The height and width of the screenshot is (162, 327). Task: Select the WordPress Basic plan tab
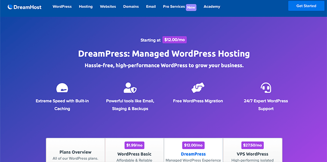tap(135, 150)
